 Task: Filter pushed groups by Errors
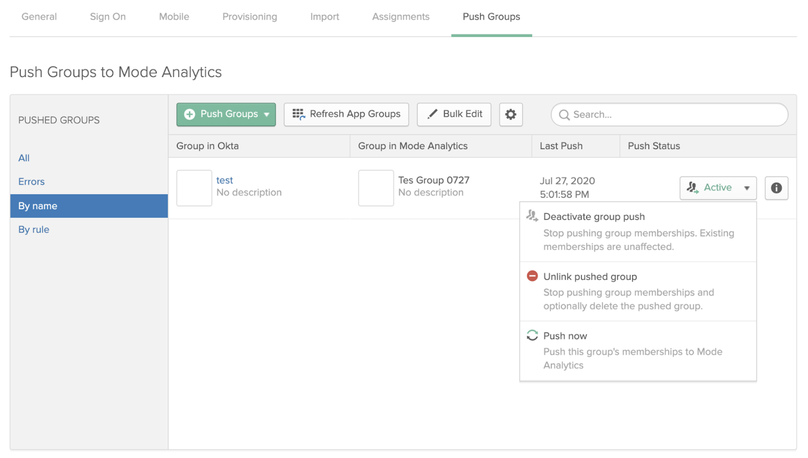(31, 181)
